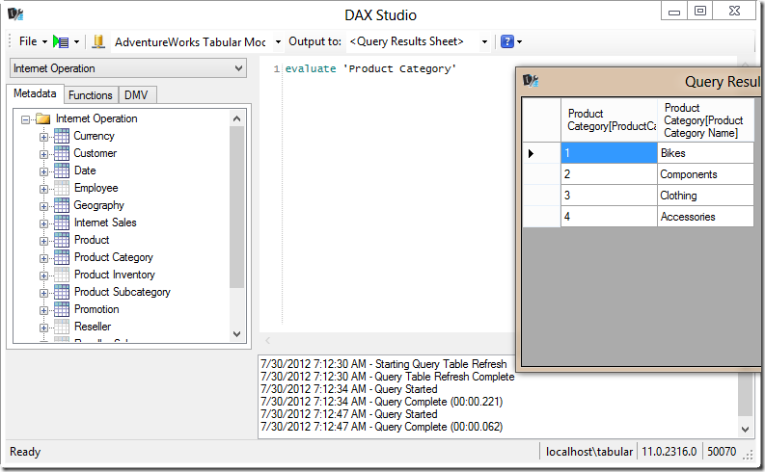This screenshot has height=472, width=765.
Task: Click the Product Category[ProductCa column header
Action: click(x=609, y=120)
